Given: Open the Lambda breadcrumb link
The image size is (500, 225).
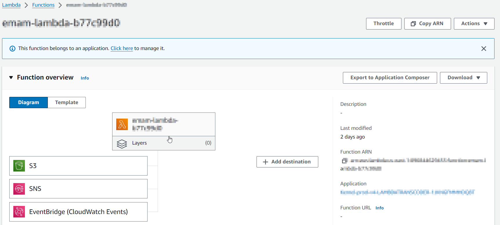Looking at the screenshot, I should pos(11,5).
